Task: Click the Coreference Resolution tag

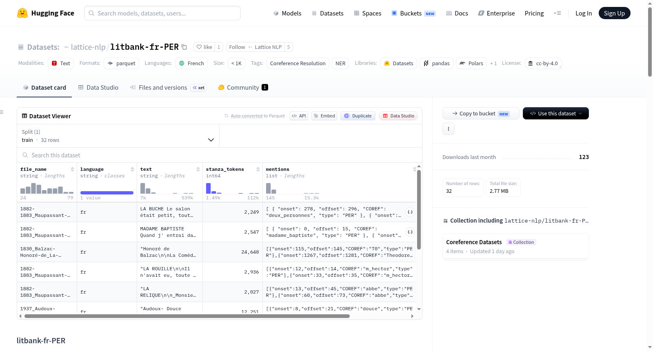Action: 298,63
